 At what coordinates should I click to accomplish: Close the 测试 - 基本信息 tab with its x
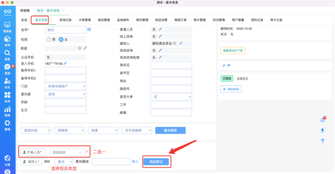[x=63, y=10]
